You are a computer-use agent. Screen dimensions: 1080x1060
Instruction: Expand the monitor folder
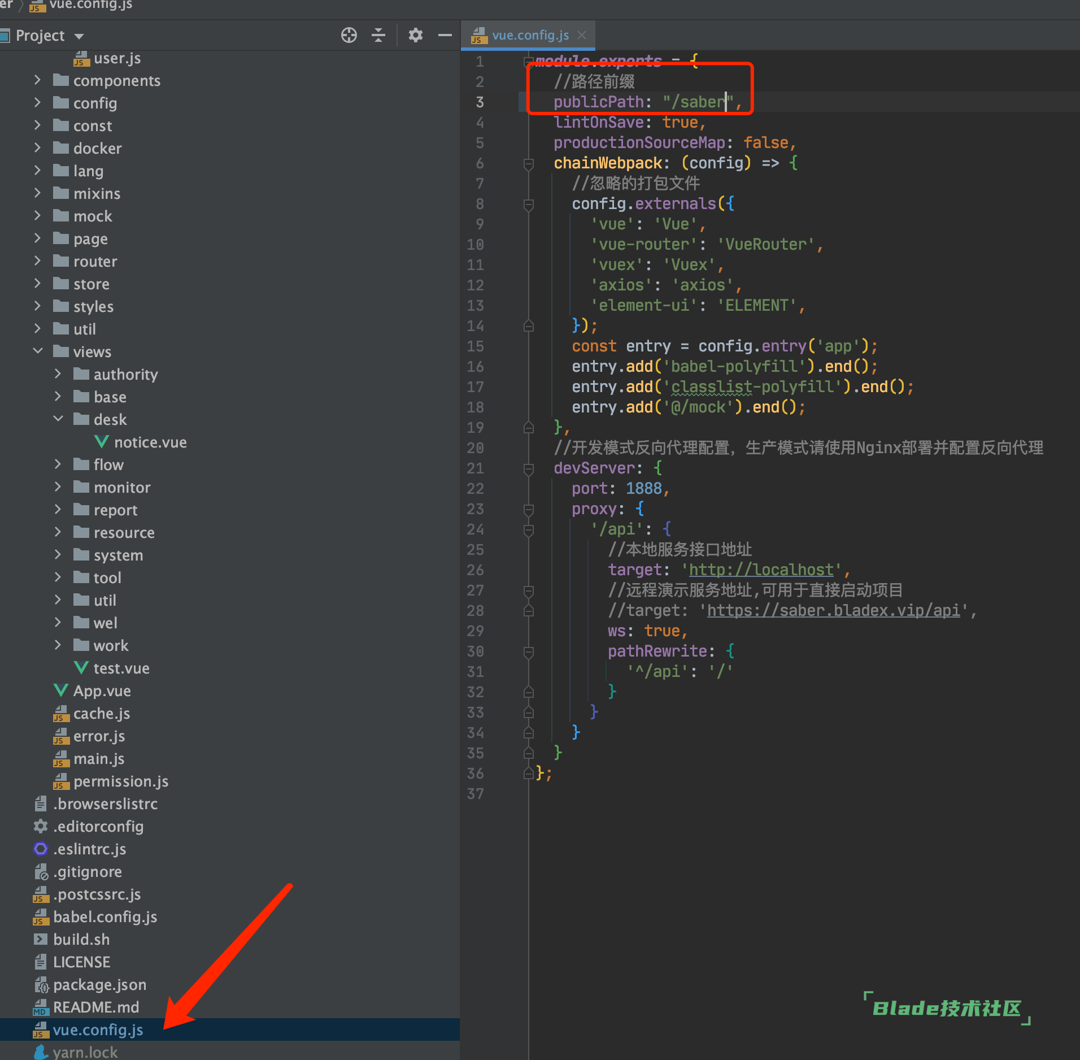(x=58, y=487)
